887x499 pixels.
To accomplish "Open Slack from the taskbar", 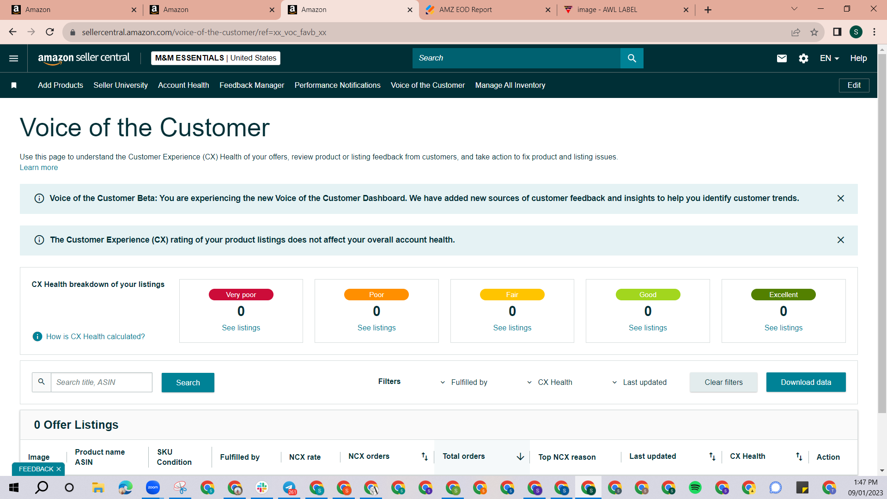I will pyautogui.click(x=262, y=487).
